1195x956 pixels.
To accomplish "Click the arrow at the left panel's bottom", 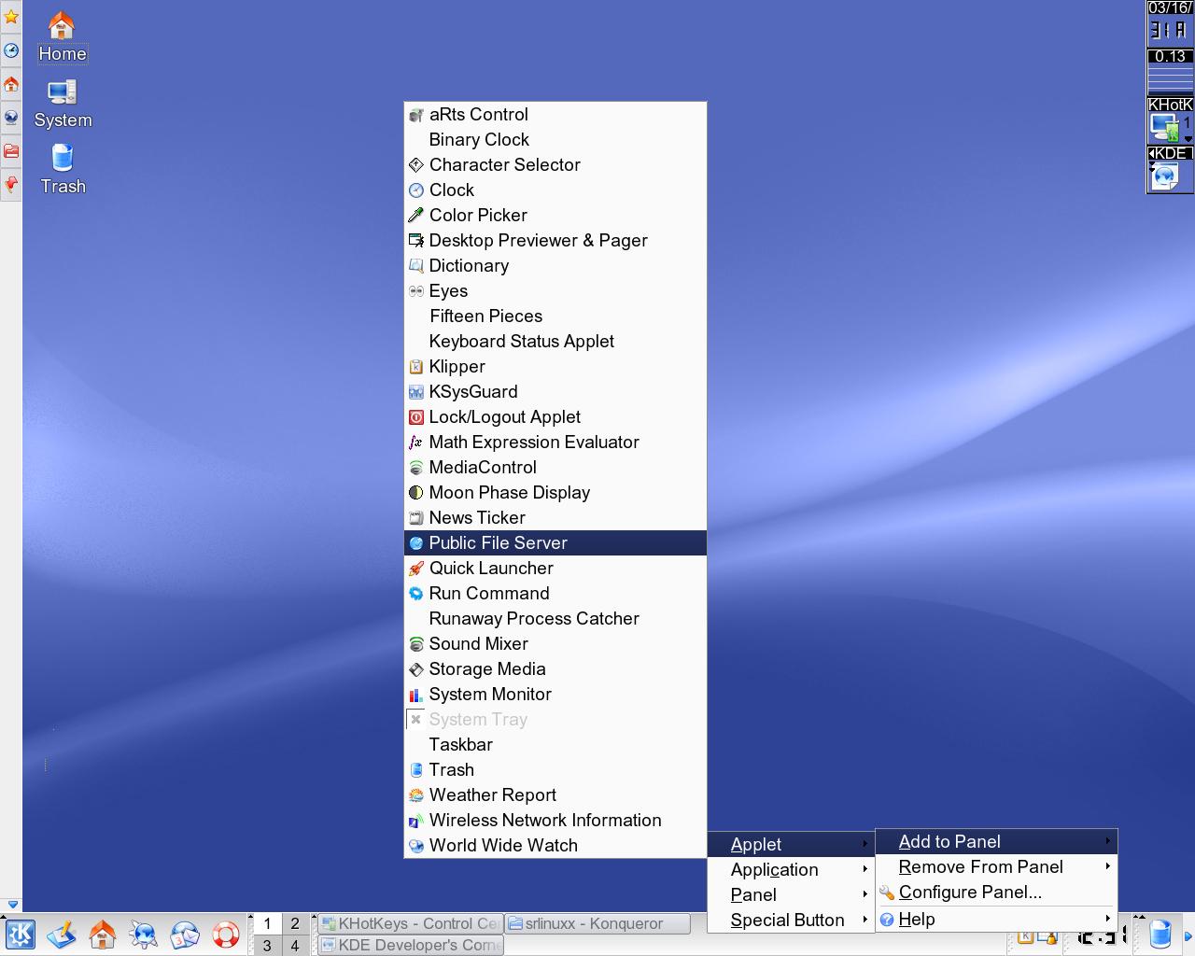I will [x=11, y=905].
